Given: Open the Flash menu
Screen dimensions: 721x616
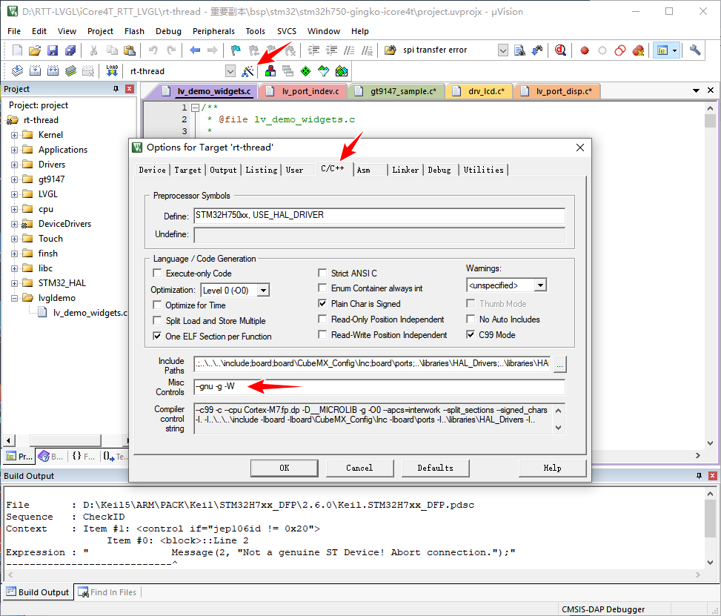Looking at the screenshot, I should pyautogui.click(x=134, y=31).
